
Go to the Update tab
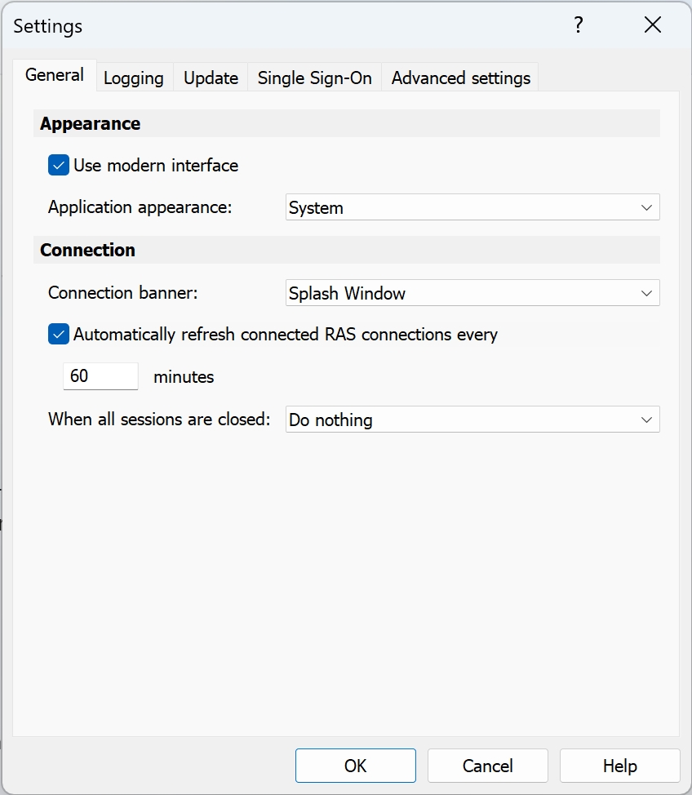(211, 78)
